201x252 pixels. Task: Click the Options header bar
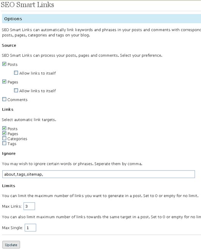102,19
